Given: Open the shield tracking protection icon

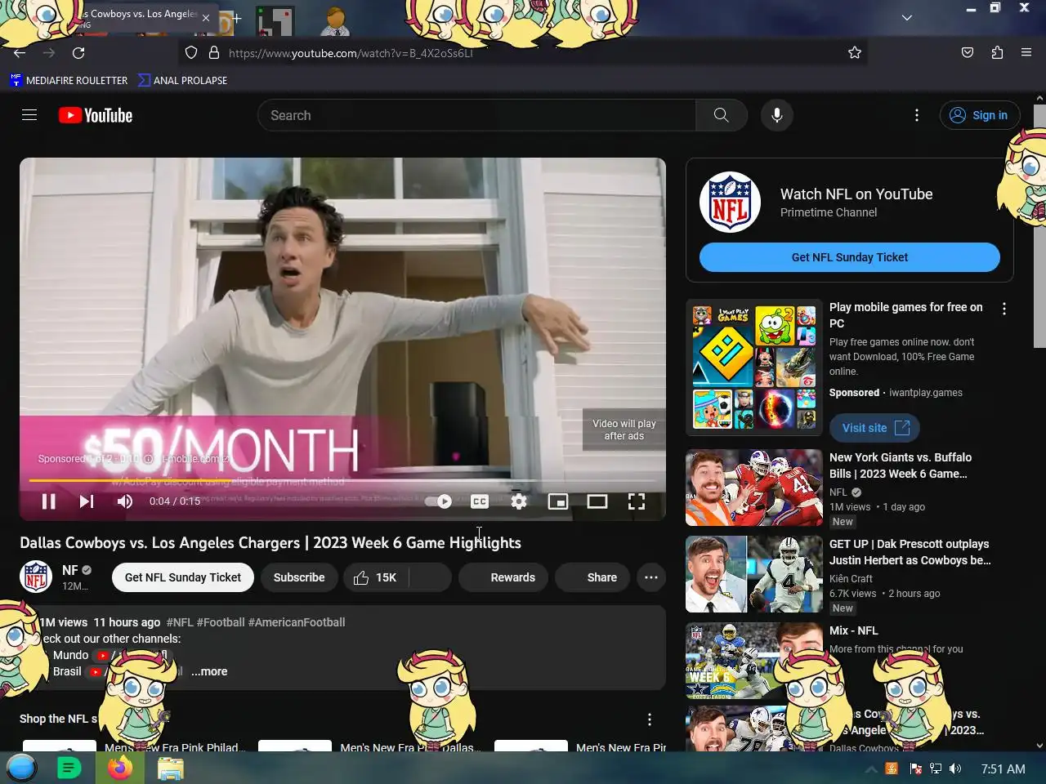Looking at the screenshot, I should [x=191, y=52].
